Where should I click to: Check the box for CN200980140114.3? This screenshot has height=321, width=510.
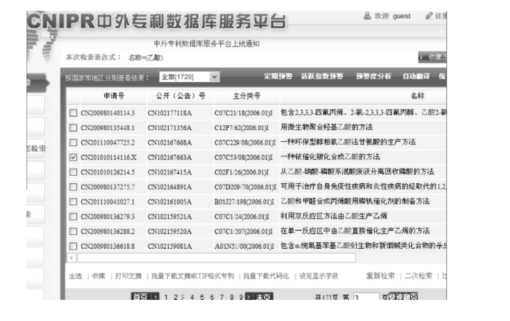[73, 113]
